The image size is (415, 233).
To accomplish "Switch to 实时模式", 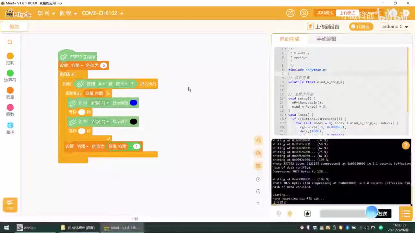I will pyautogui.click(x=325, y=13).
